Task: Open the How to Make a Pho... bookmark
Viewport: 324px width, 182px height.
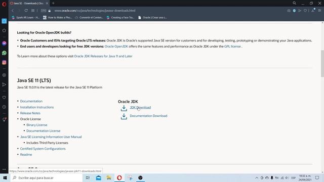Action: coord(57,18)
